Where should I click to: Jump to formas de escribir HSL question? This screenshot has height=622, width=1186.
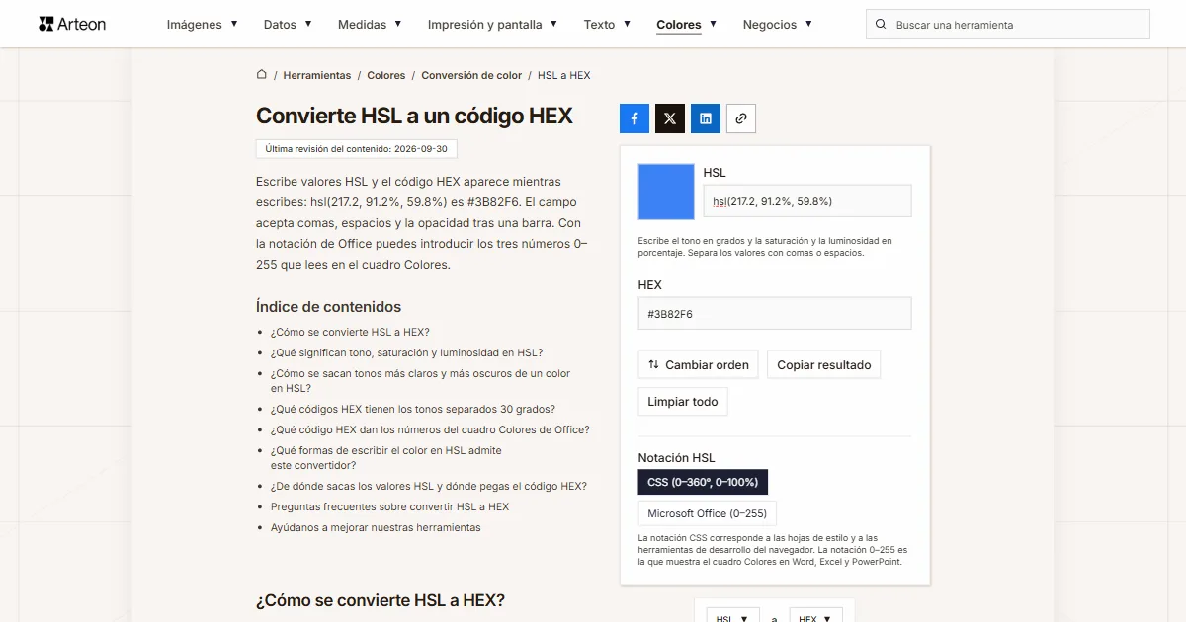point(386,457)
